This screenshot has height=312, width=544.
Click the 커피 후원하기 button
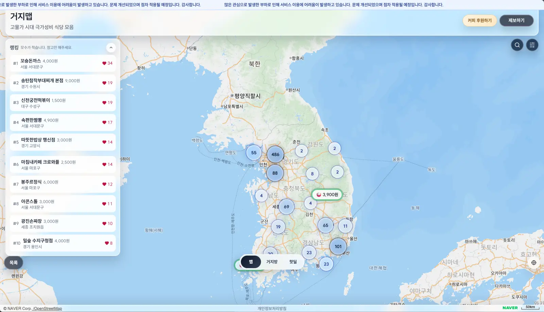point(479,20)
